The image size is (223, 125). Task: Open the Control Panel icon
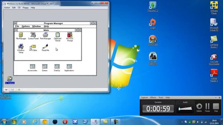(x=33, y=36)
